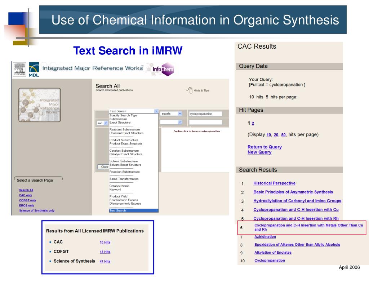
Task: Go to hit page 2
Action: [x=253, y=123]
